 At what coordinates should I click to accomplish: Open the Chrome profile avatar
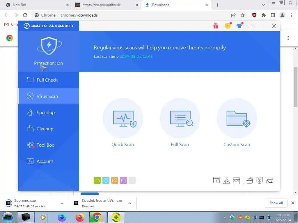[282, 15]
